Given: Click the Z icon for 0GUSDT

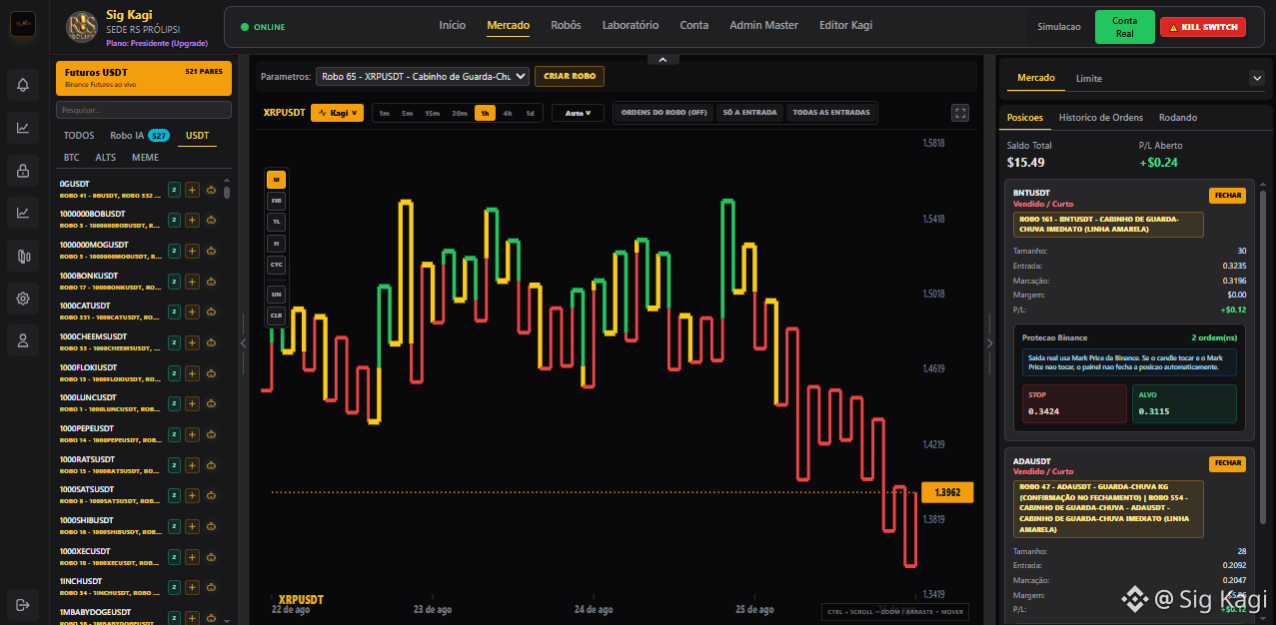Looking at the screenshot, I should tap(174, 190).
